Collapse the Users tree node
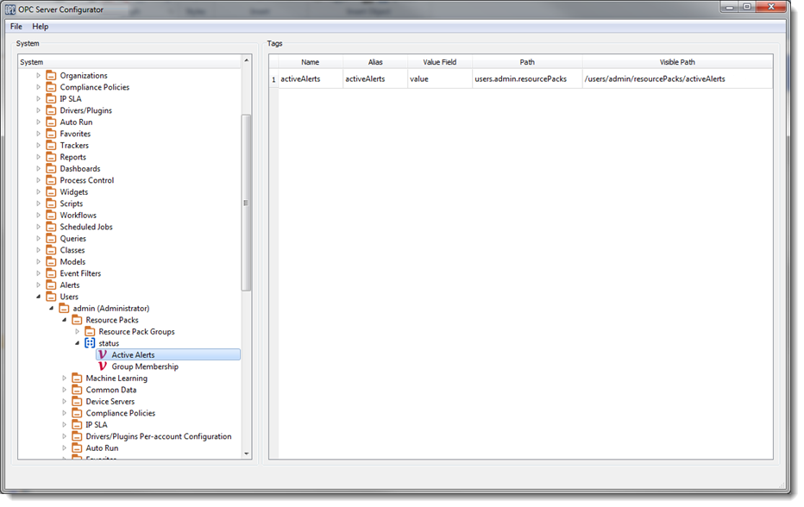 tap(38, 297)
